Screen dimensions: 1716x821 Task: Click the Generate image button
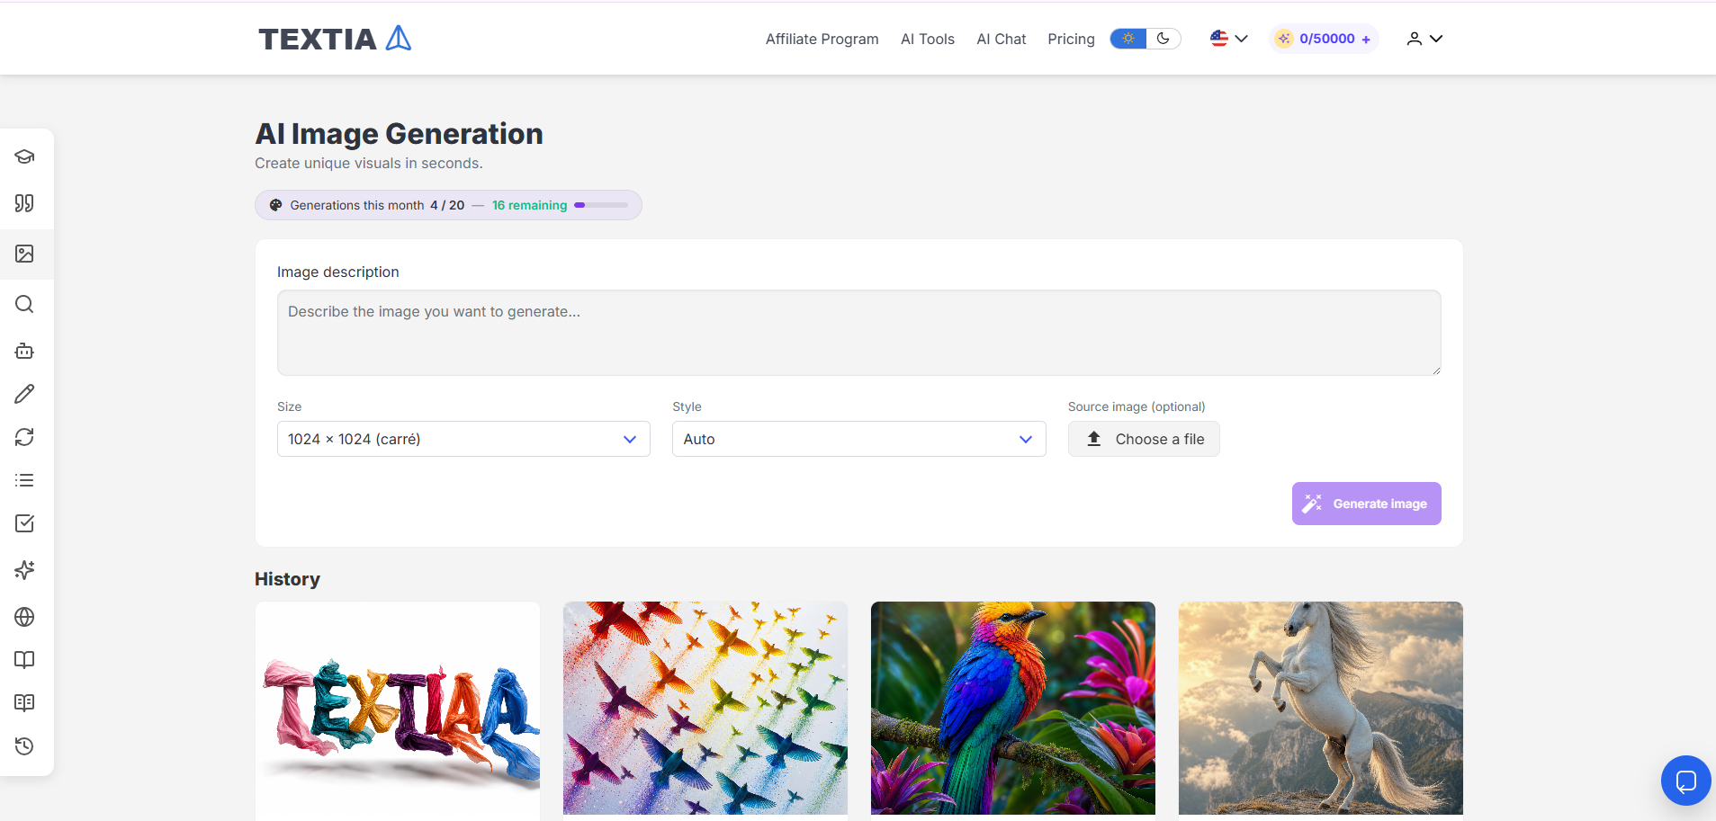point(1366,504)
